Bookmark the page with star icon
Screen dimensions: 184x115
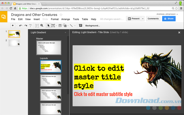(x=176, y=8)
